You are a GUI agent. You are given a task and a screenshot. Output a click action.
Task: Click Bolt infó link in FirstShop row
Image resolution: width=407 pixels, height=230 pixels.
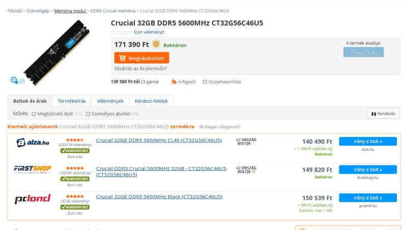coord(75,185)
